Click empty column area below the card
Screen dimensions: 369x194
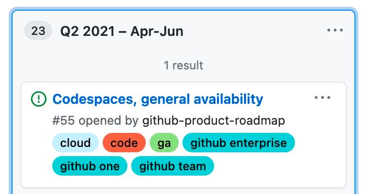pos(184,191)
